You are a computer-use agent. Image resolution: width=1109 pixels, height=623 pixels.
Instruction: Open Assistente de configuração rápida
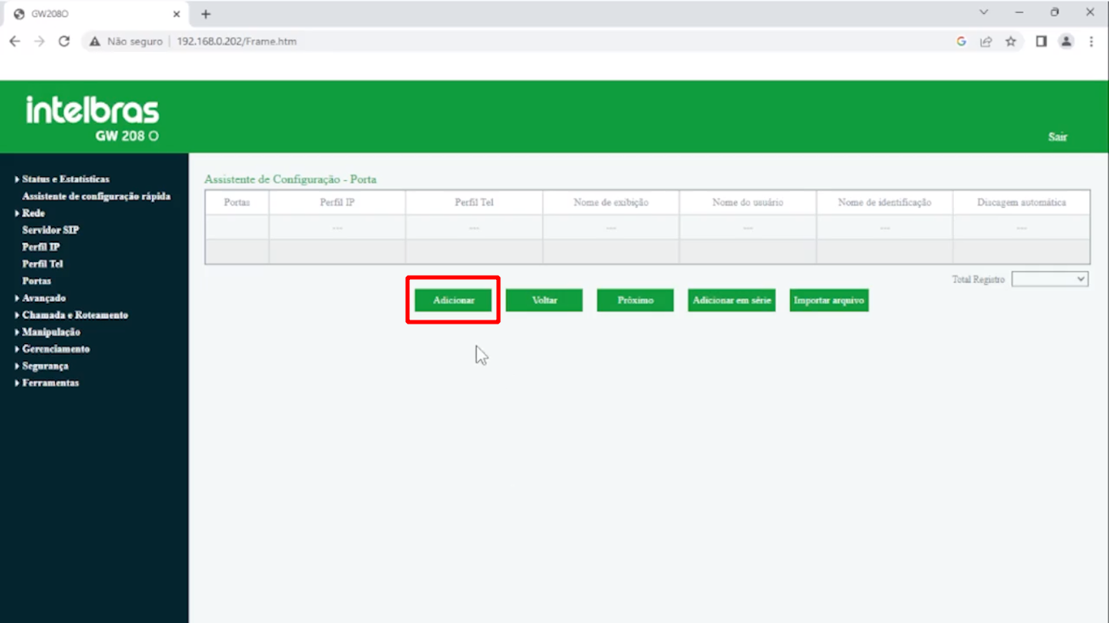click(96, 196)
